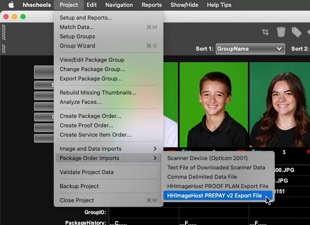Open the Apple menu

pyautogui.click(x=11, y=5)
